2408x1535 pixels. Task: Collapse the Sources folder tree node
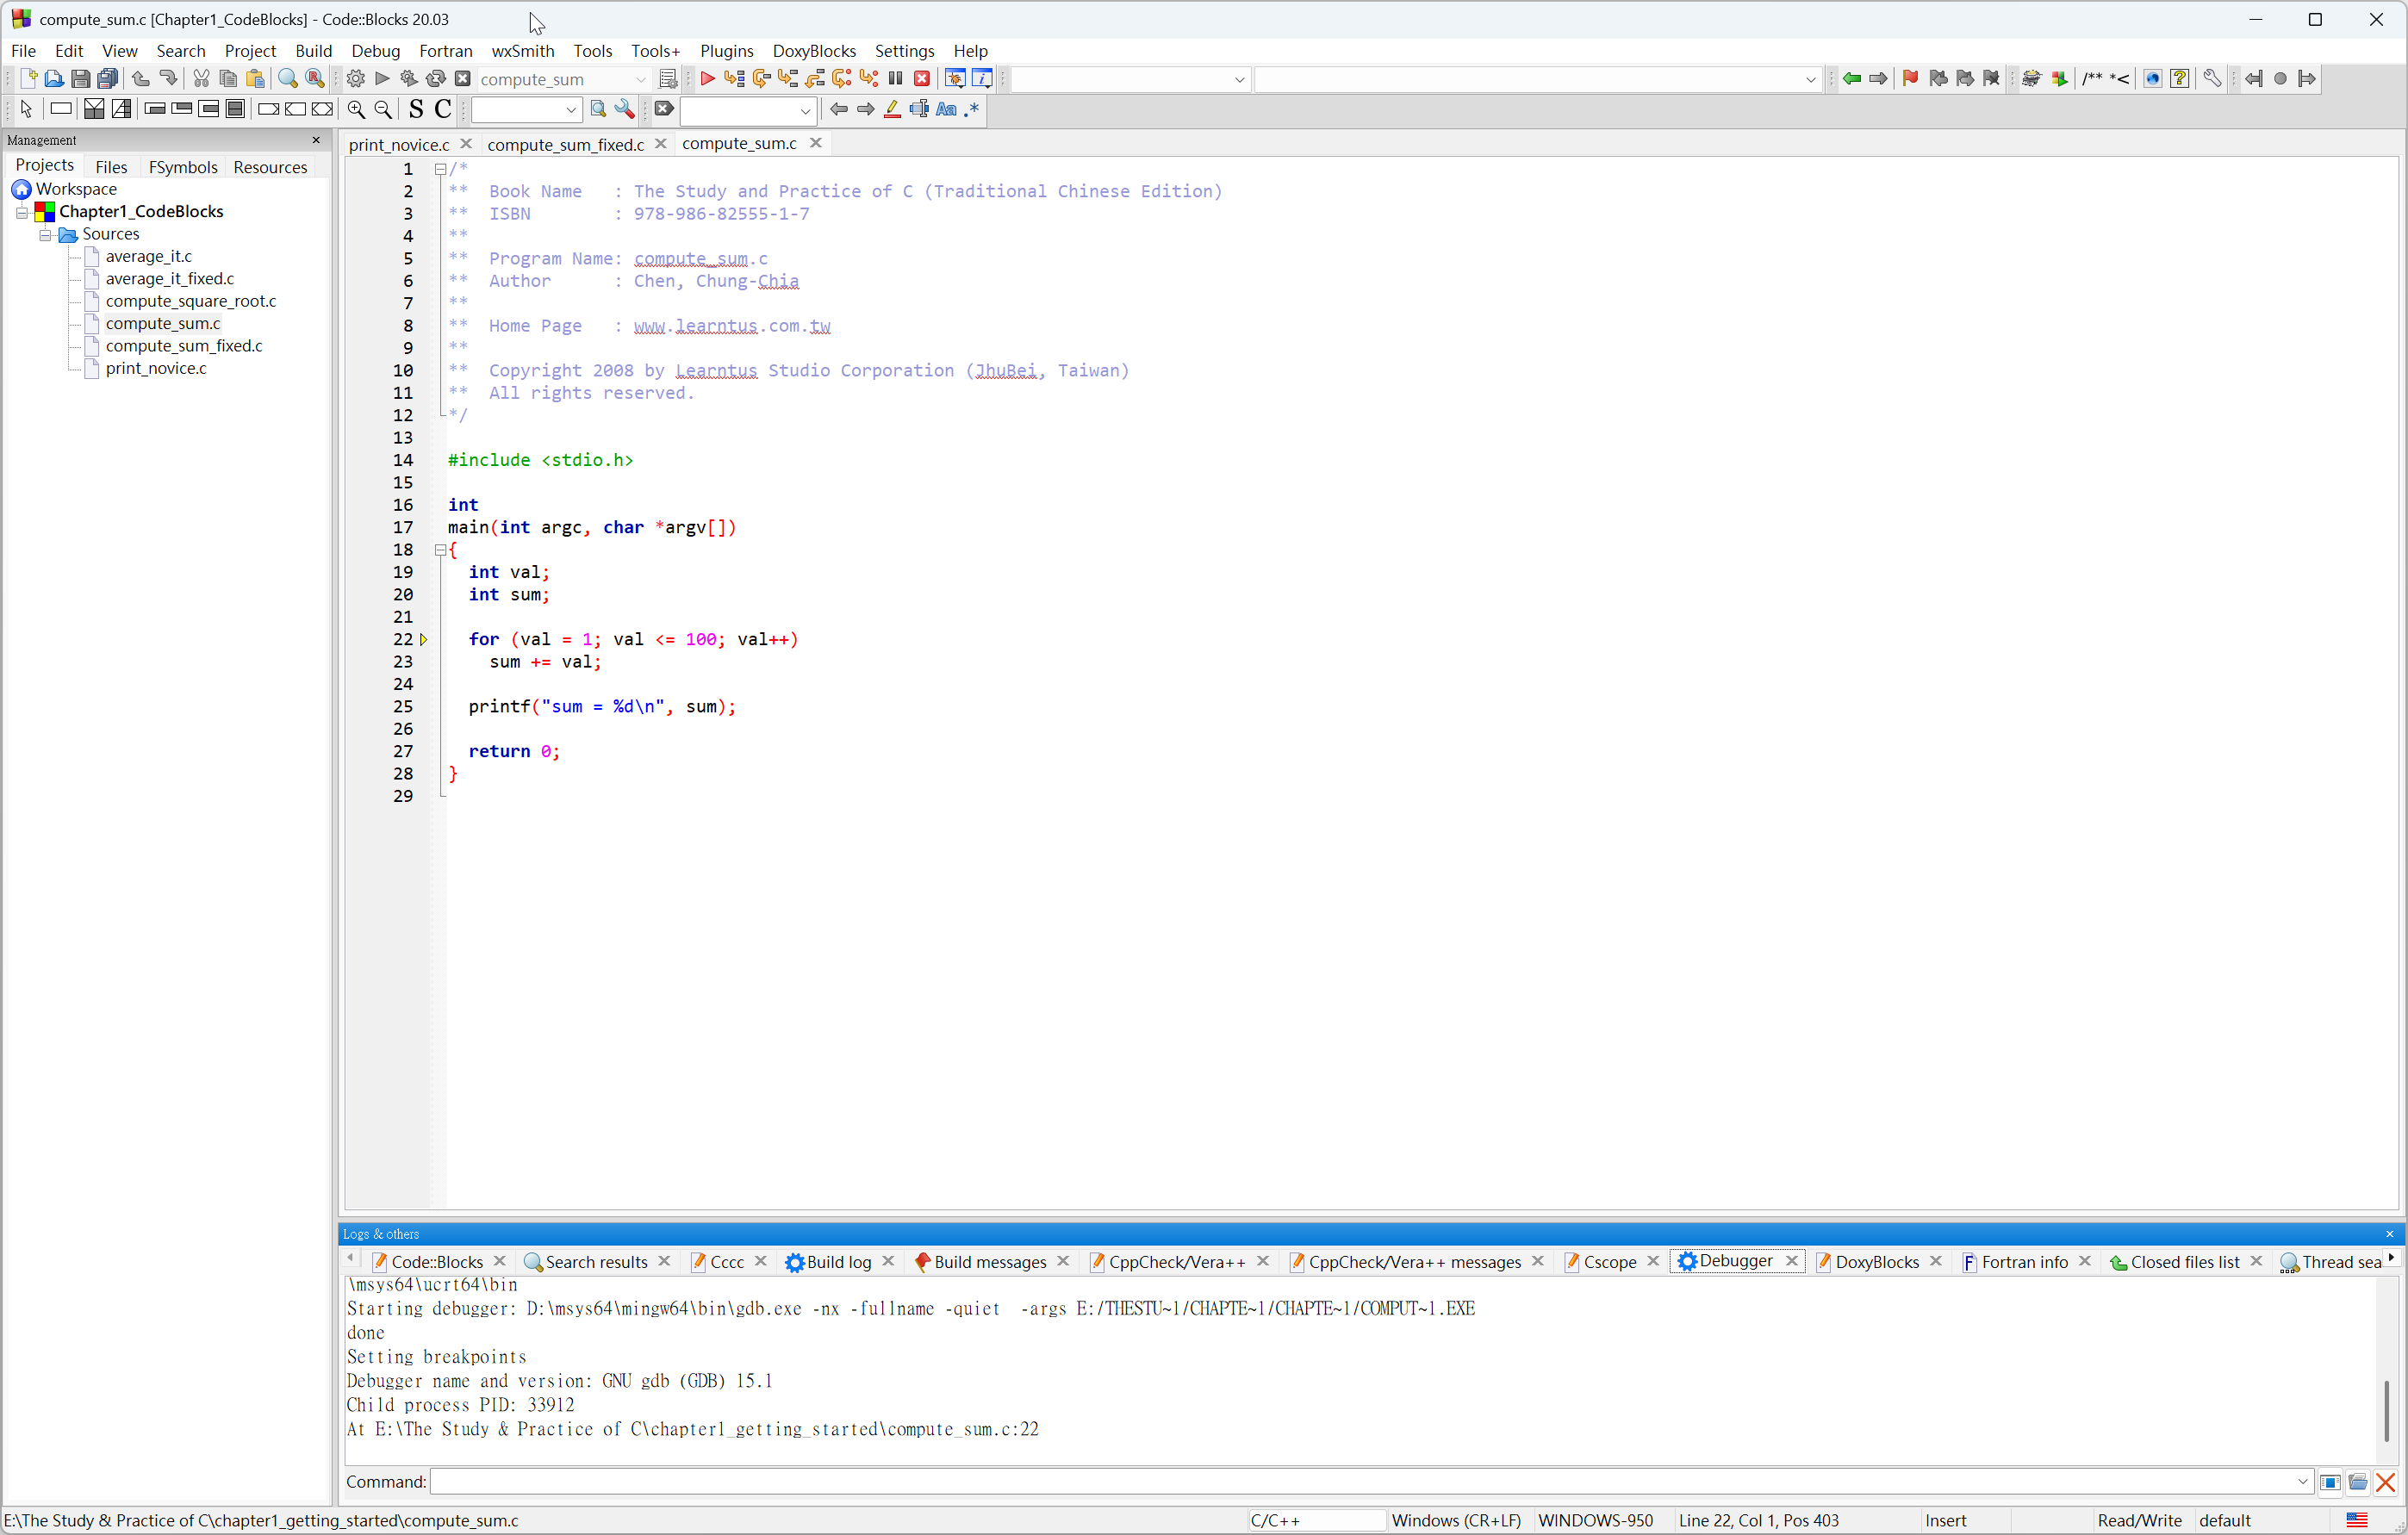point(45,235)
